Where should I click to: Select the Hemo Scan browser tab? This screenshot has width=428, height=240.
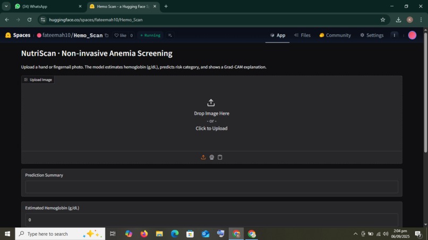(123, 6)
